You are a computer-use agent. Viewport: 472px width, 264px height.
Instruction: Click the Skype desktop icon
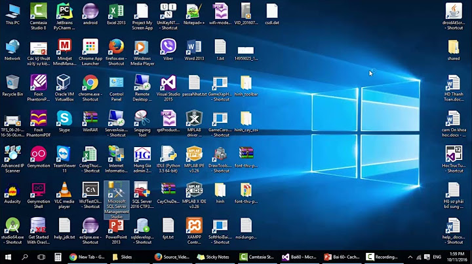pos(64,121)
